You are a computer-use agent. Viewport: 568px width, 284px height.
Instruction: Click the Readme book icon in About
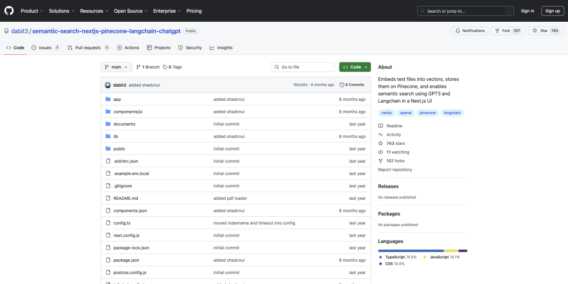(x=380, y=125)
